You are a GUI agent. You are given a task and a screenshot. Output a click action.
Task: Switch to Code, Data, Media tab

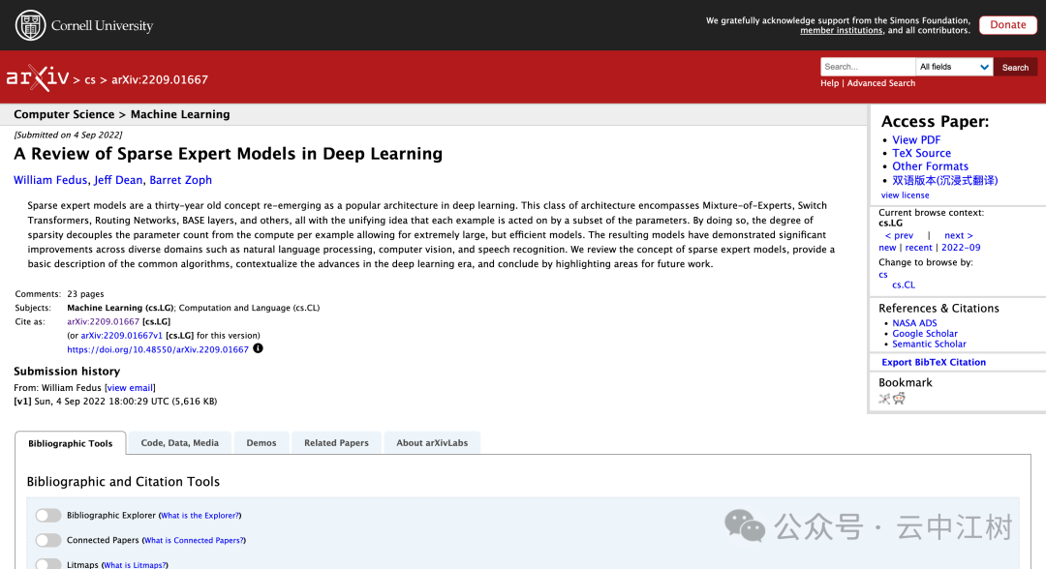180,443
